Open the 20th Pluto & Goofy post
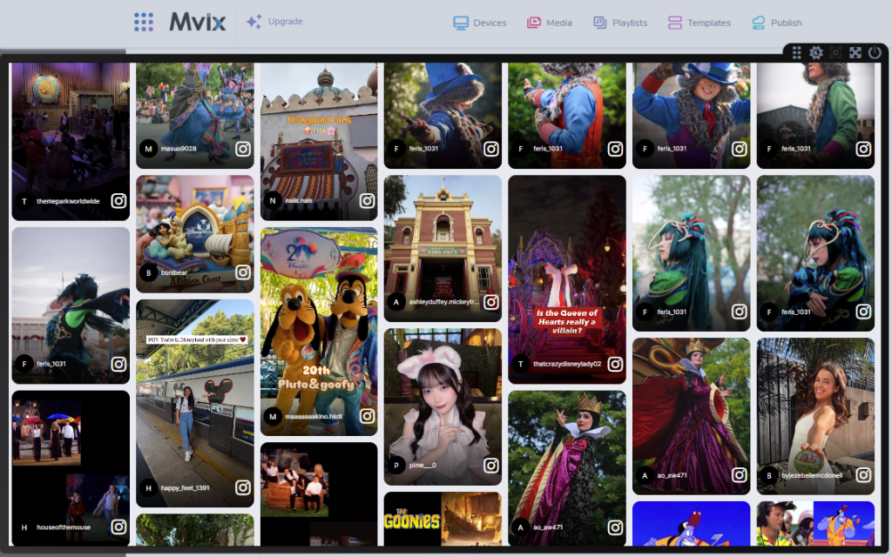This screenshot has height=557, width=892. (x=319, y=331)
